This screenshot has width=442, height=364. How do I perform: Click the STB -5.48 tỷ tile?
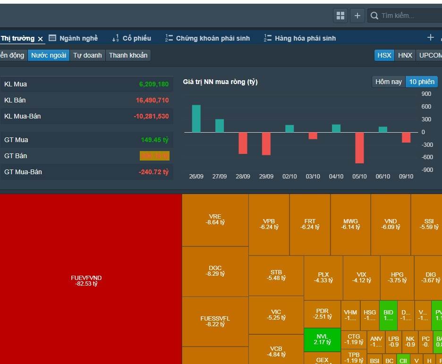tap(276, 276)
